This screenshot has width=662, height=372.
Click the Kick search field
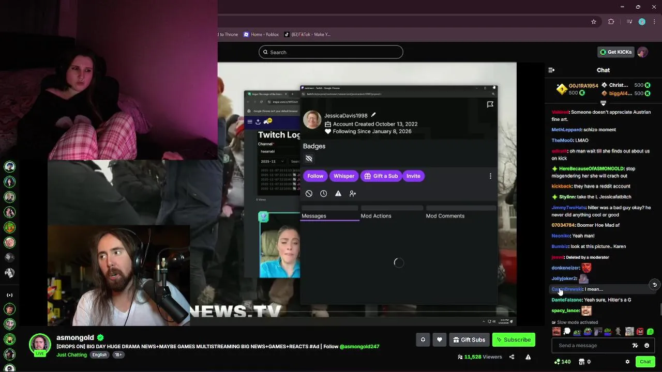(x=331, y=52)
